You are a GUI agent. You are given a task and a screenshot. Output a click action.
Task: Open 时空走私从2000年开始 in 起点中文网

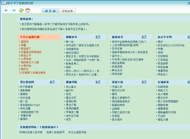[x=171, y=45]
